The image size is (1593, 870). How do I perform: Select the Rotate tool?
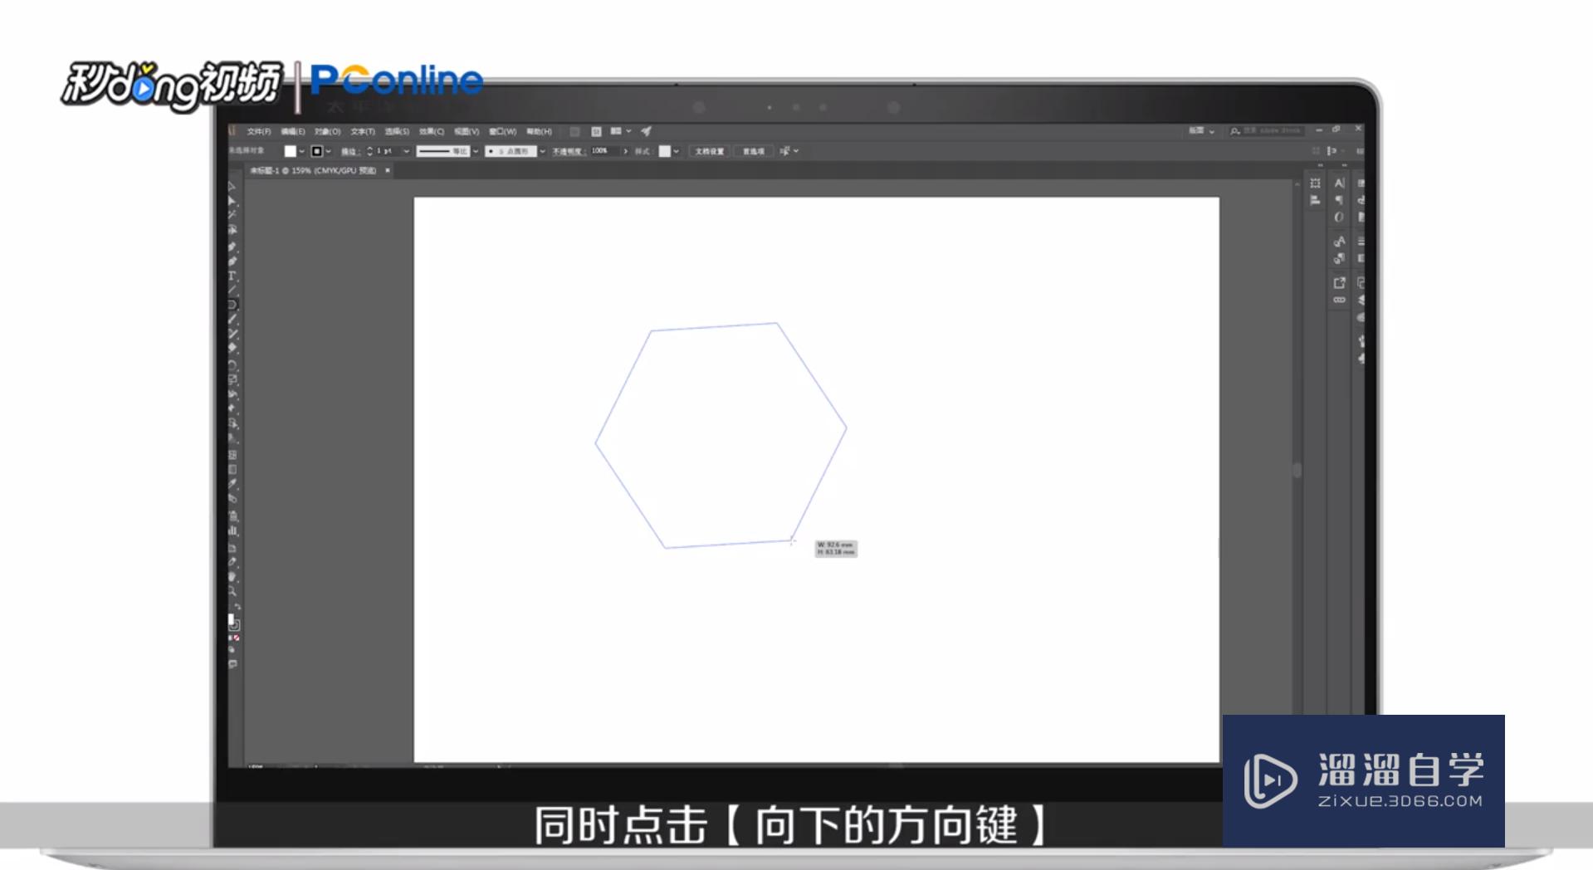click(232, 364)
